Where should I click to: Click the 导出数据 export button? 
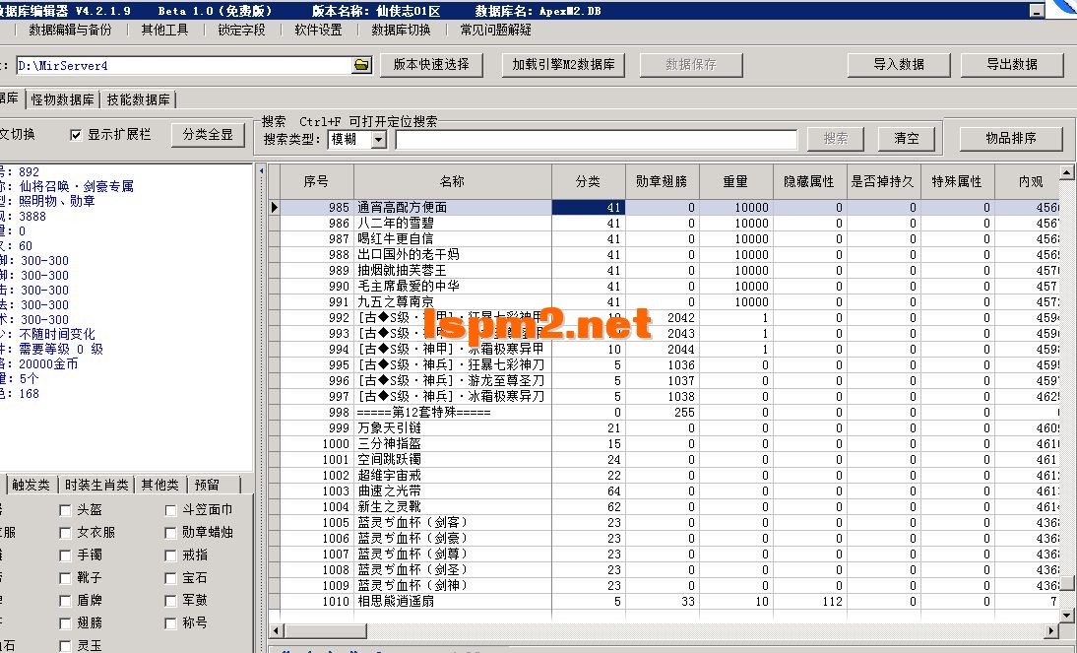click(x=1014, y=65)
